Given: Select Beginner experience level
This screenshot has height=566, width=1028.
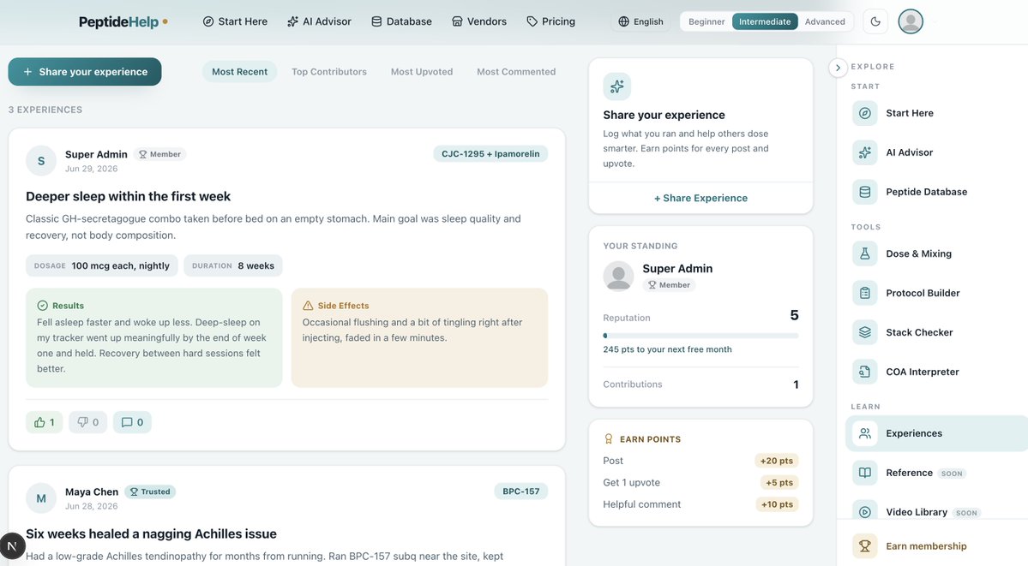Looking at the screenshot, I should click(x=706, y=21).
